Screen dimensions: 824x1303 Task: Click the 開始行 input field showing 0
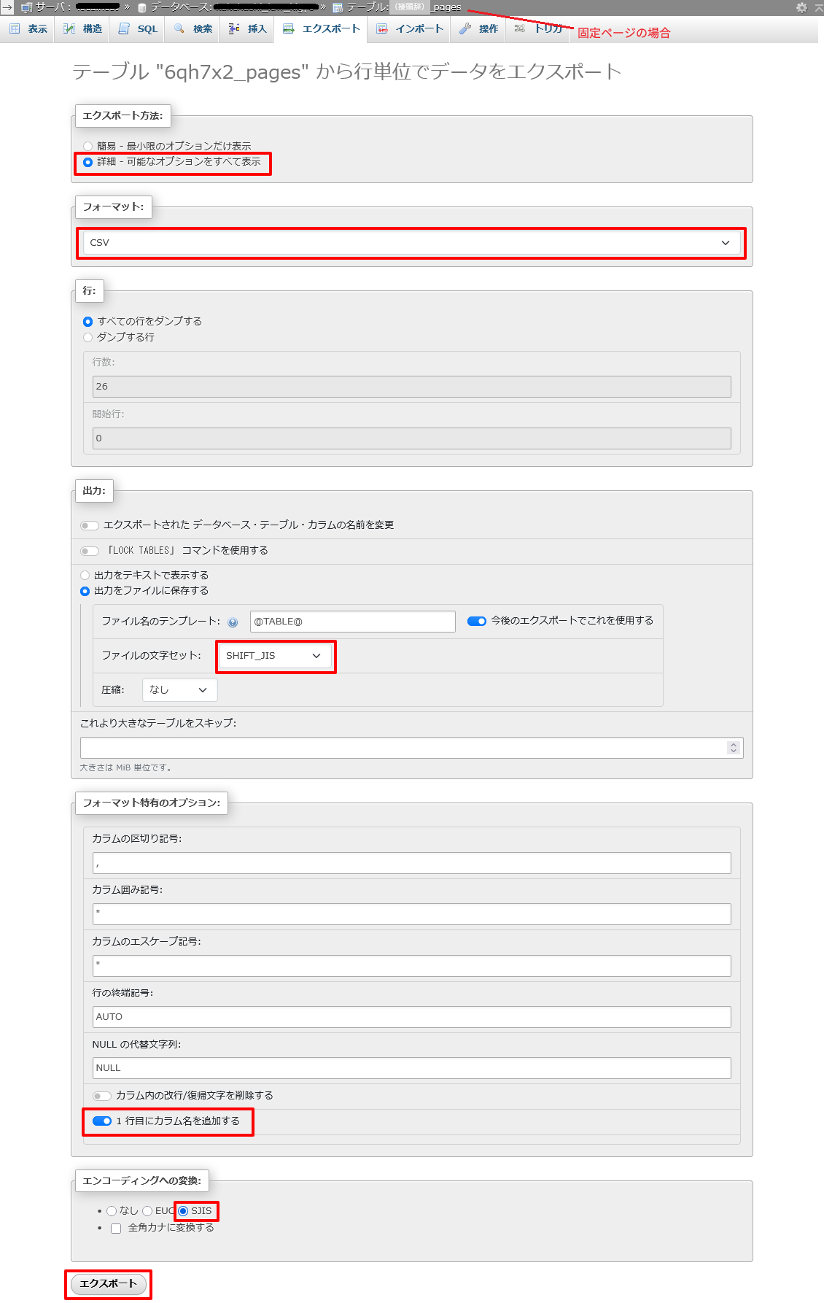[x=412, y=438]
